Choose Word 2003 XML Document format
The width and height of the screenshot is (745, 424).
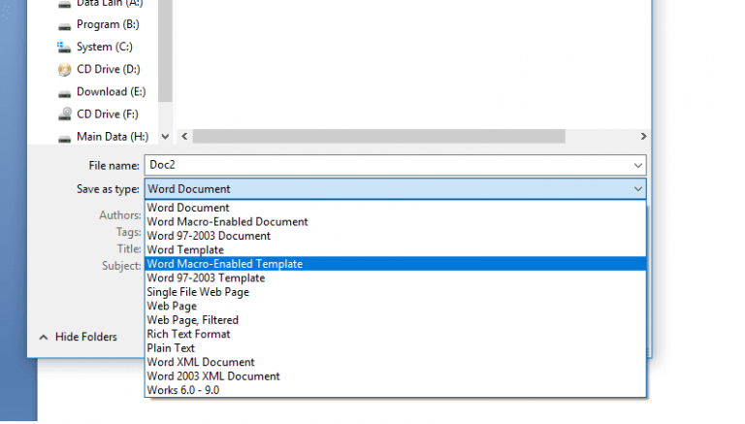pos(396,376)
